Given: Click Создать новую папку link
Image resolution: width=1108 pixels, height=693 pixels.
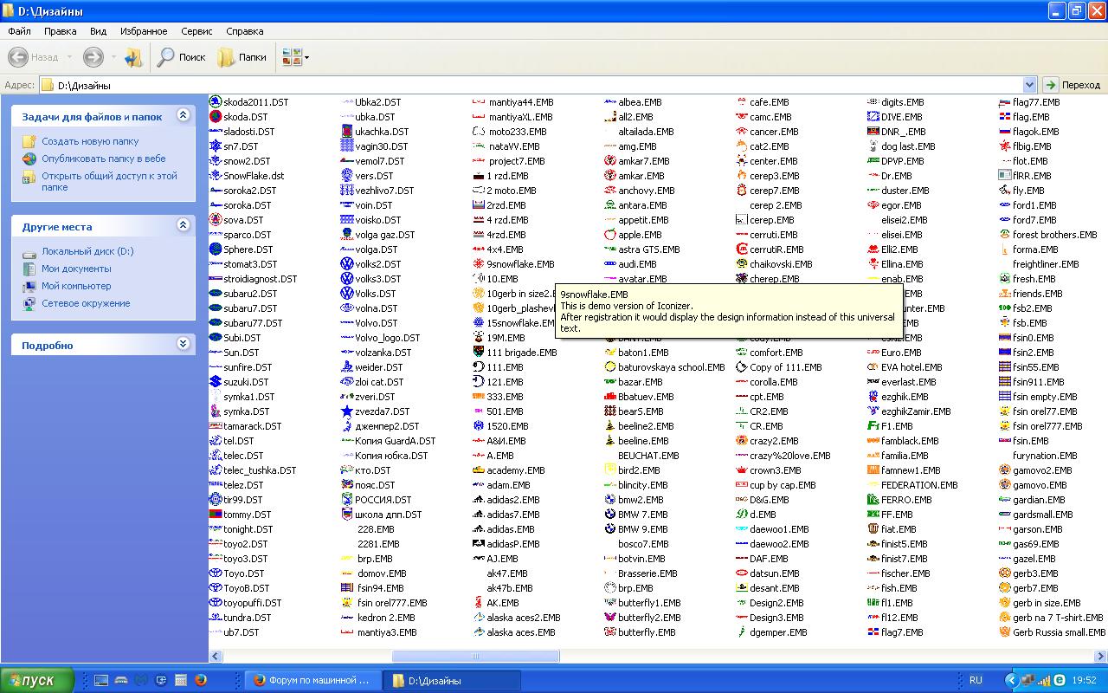Looking at the screenshot, I should [x=90, y=141].
